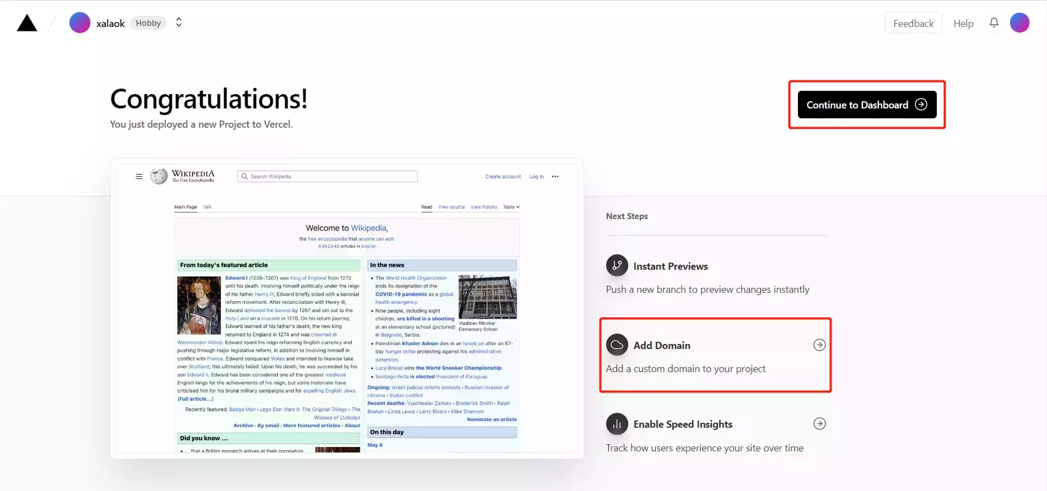The height and width of the screenshot is (491, 1047).
Task: Click the three-dot menu in Wikipedia preview
Action: 555,177
